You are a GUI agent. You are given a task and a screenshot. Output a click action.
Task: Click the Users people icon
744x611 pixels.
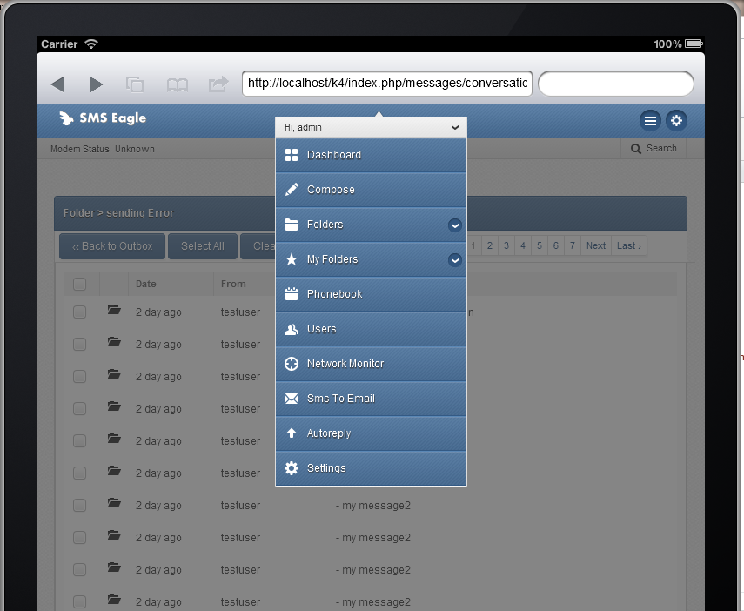tap(292, 329)
